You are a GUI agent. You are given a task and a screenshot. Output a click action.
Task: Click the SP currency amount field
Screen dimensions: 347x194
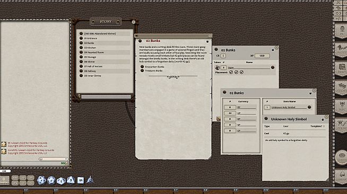(x=230, y=125)
